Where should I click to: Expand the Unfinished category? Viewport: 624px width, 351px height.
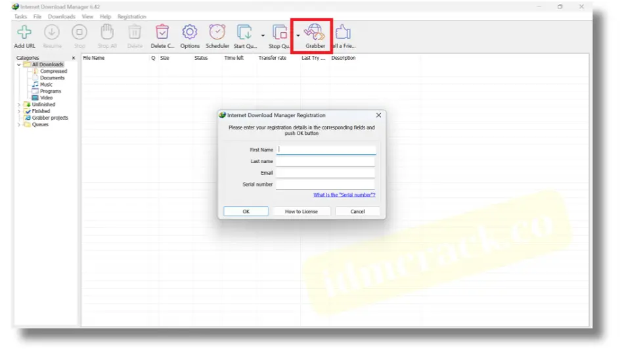18,105
